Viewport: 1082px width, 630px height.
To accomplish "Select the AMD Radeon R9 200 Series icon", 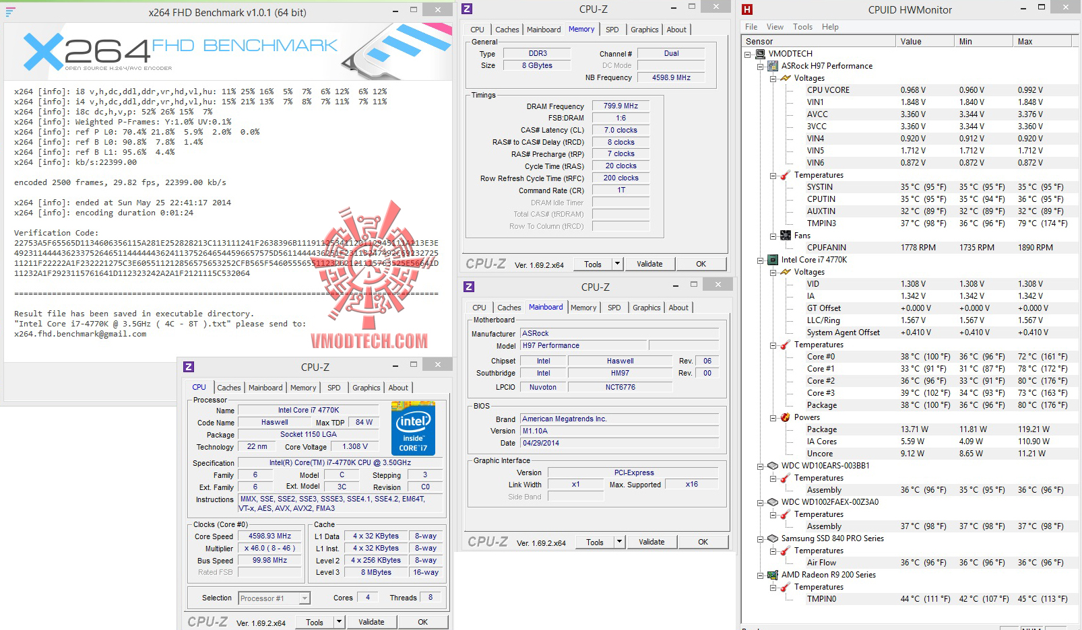I will (773, 575).
